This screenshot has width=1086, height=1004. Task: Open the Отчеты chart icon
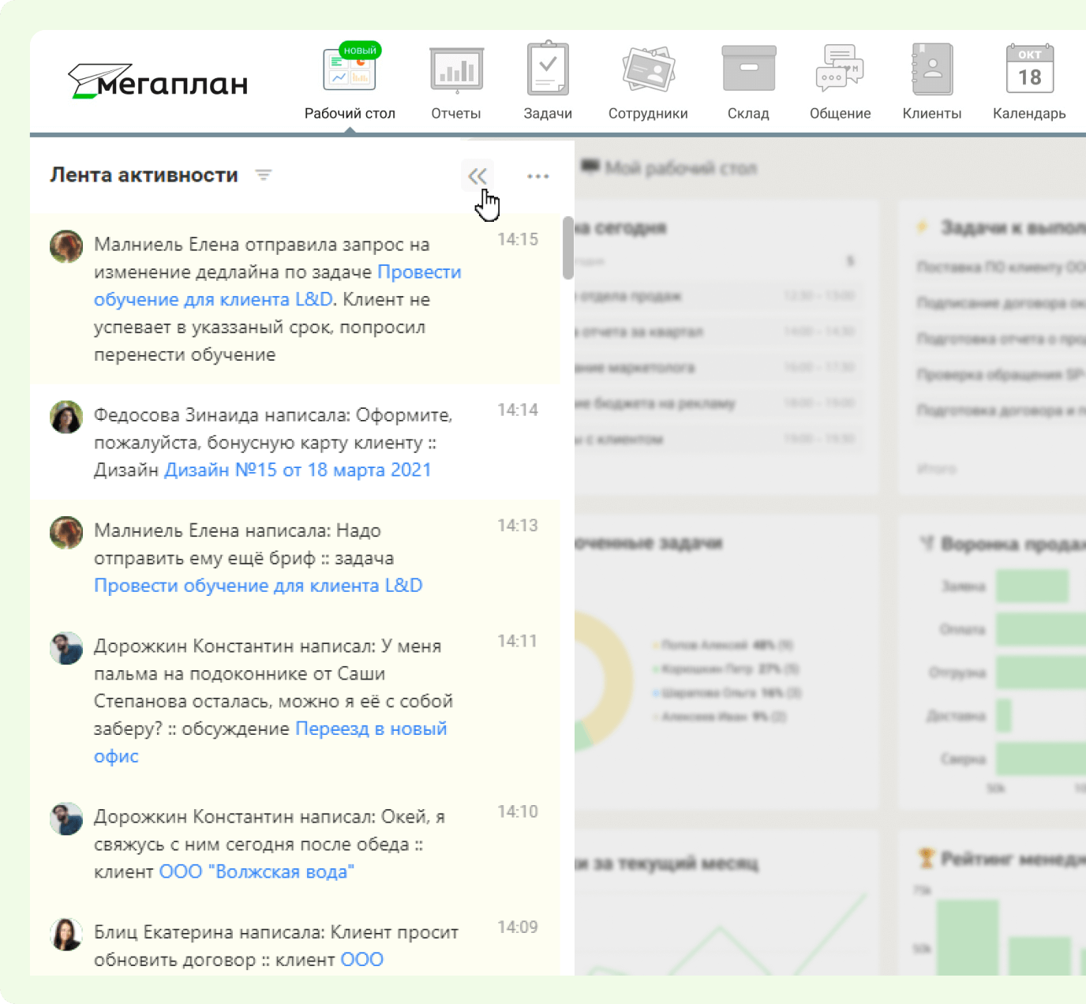[x=456, y=69]
